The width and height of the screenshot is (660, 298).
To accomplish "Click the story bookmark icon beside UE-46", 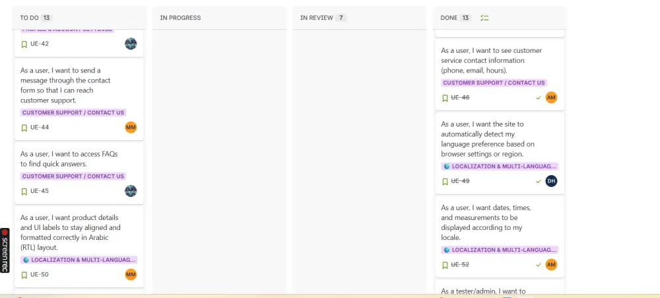I will pos(445,98).
